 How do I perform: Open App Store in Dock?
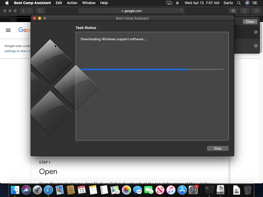(x=182, y=190)
